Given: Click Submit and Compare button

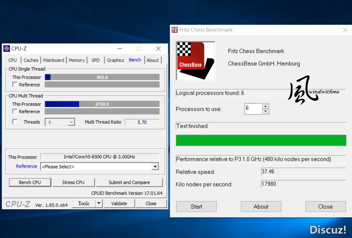Looking at the screenshot, I should click(129, 182).
